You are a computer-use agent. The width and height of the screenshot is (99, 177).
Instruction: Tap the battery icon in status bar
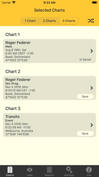pos(94,3)
